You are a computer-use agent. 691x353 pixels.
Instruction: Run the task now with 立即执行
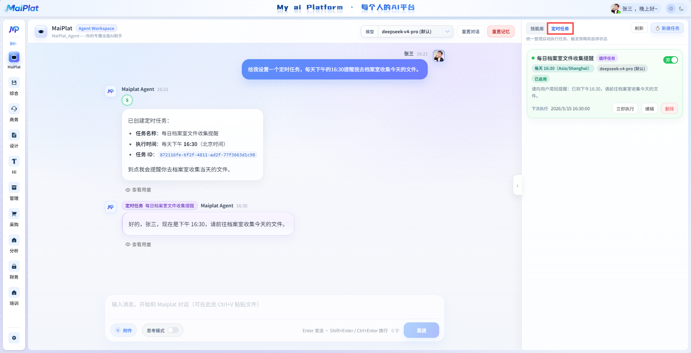(x=625, y=109)
